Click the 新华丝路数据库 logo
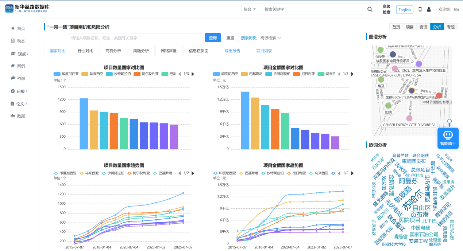This screenshot has width=463, height=251. (x=27, y=9)
